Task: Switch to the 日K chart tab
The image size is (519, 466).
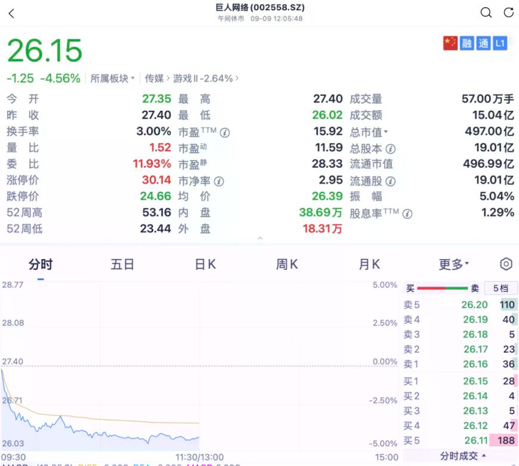Action: [205, 265]
